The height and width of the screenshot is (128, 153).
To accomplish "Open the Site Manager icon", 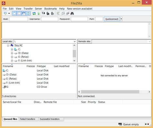I will 5,13.
